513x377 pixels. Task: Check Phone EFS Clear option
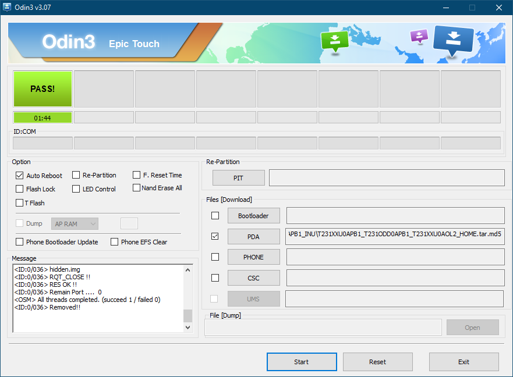[x=115, y=242]
